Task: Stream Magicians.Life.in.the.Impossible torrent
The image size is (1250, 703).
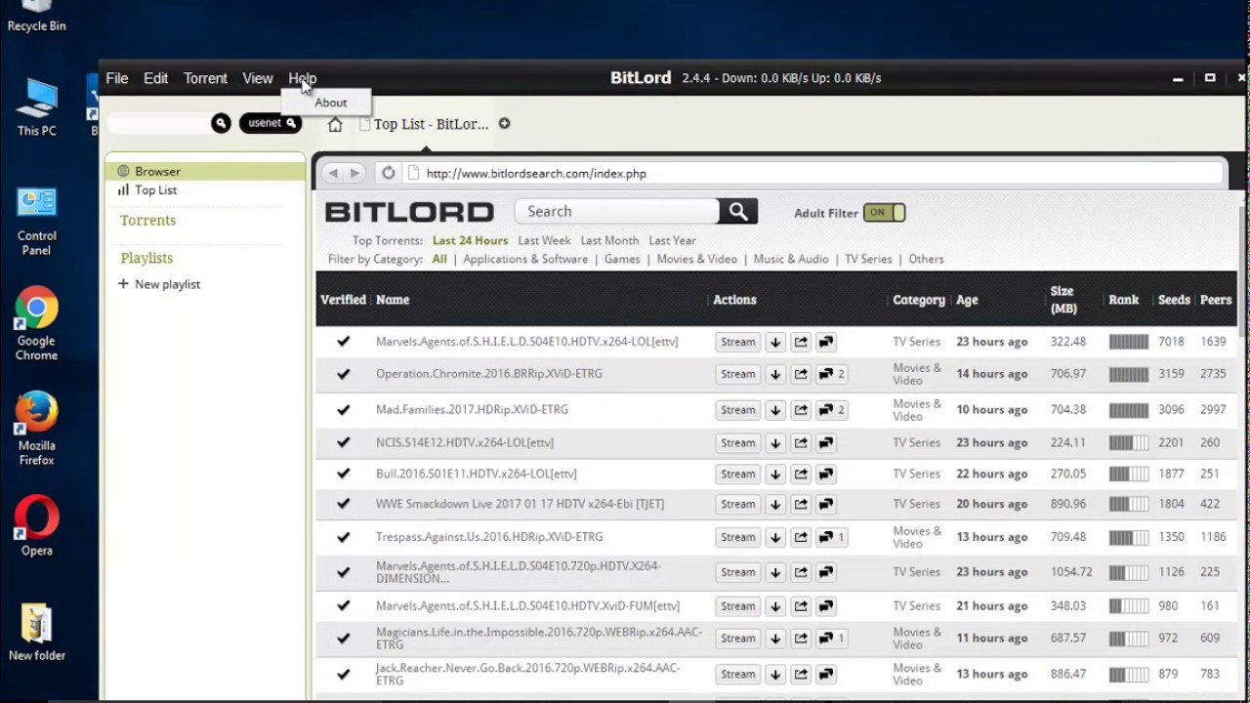Action: (x=737, y=639)
